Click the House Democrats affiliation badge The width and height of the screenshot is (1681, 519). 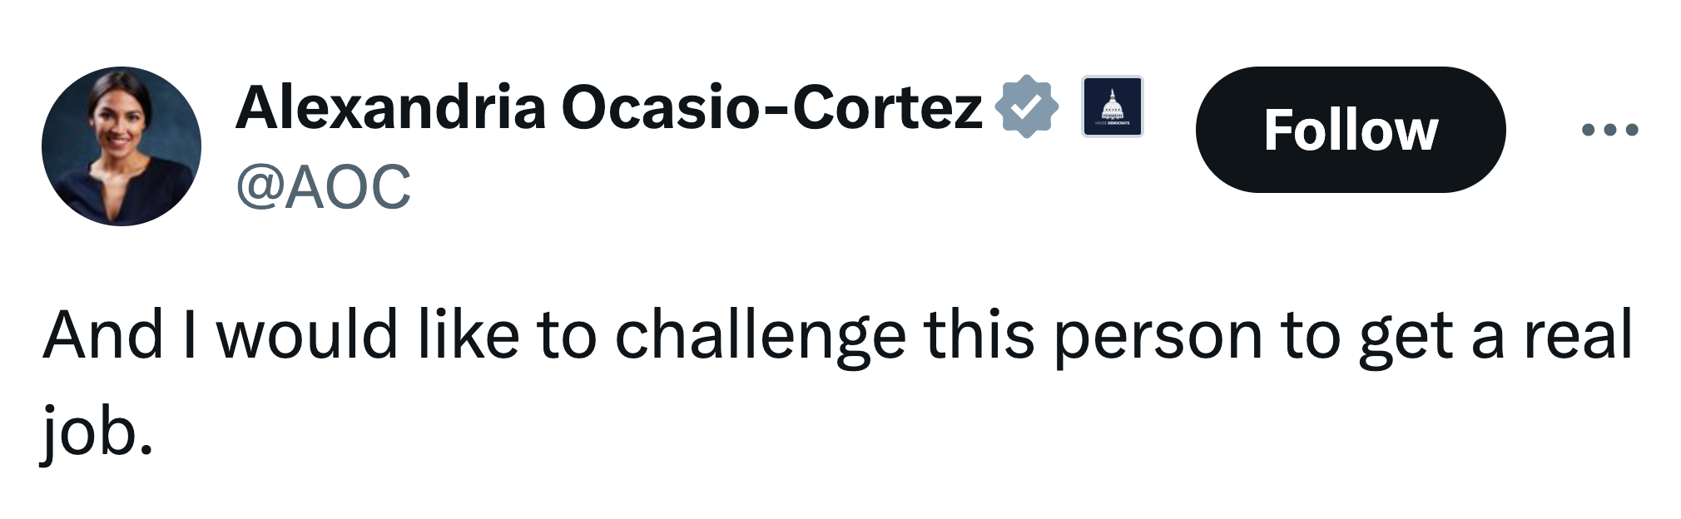1112,106
